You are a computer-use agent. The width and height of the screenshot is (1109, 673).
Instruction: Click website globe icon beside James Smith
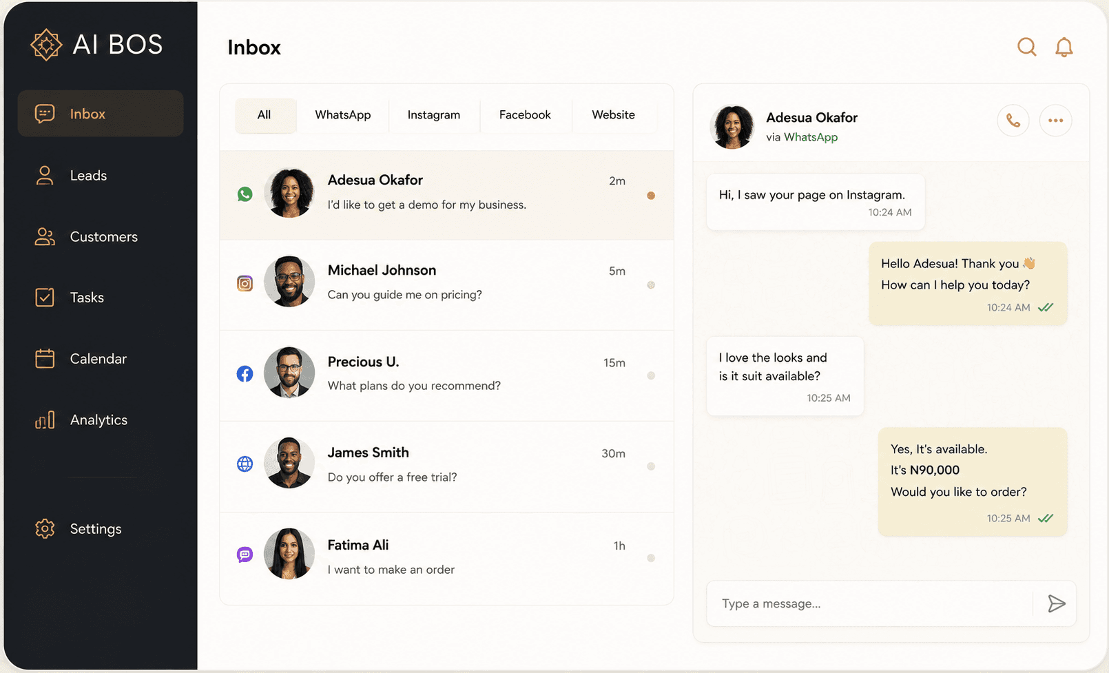pyautogui.click(x=245, y=464)
